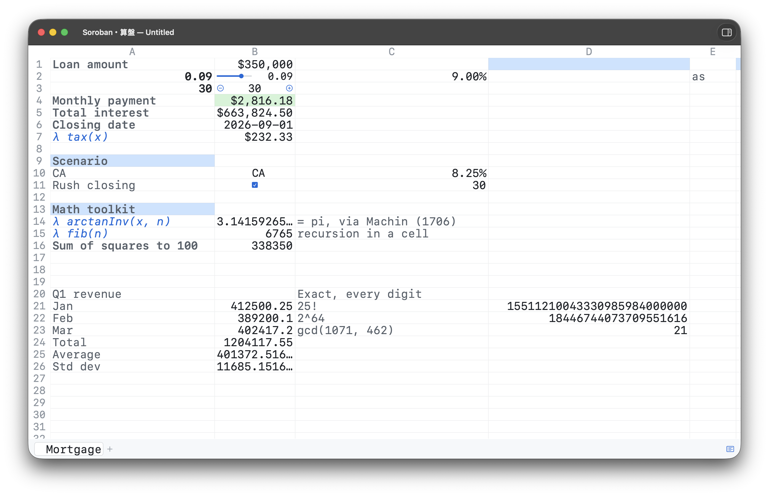Select the 18446744073709551616 cell
The width and height of the screenshot is (769, 496).
click(x=589, y=318)
